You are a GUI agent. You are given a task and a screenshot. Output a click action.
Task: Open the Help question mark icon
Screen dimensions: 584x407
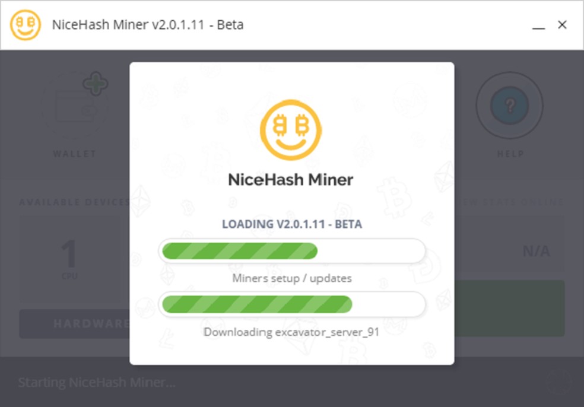pyautogui.click(x=509, y=106)
